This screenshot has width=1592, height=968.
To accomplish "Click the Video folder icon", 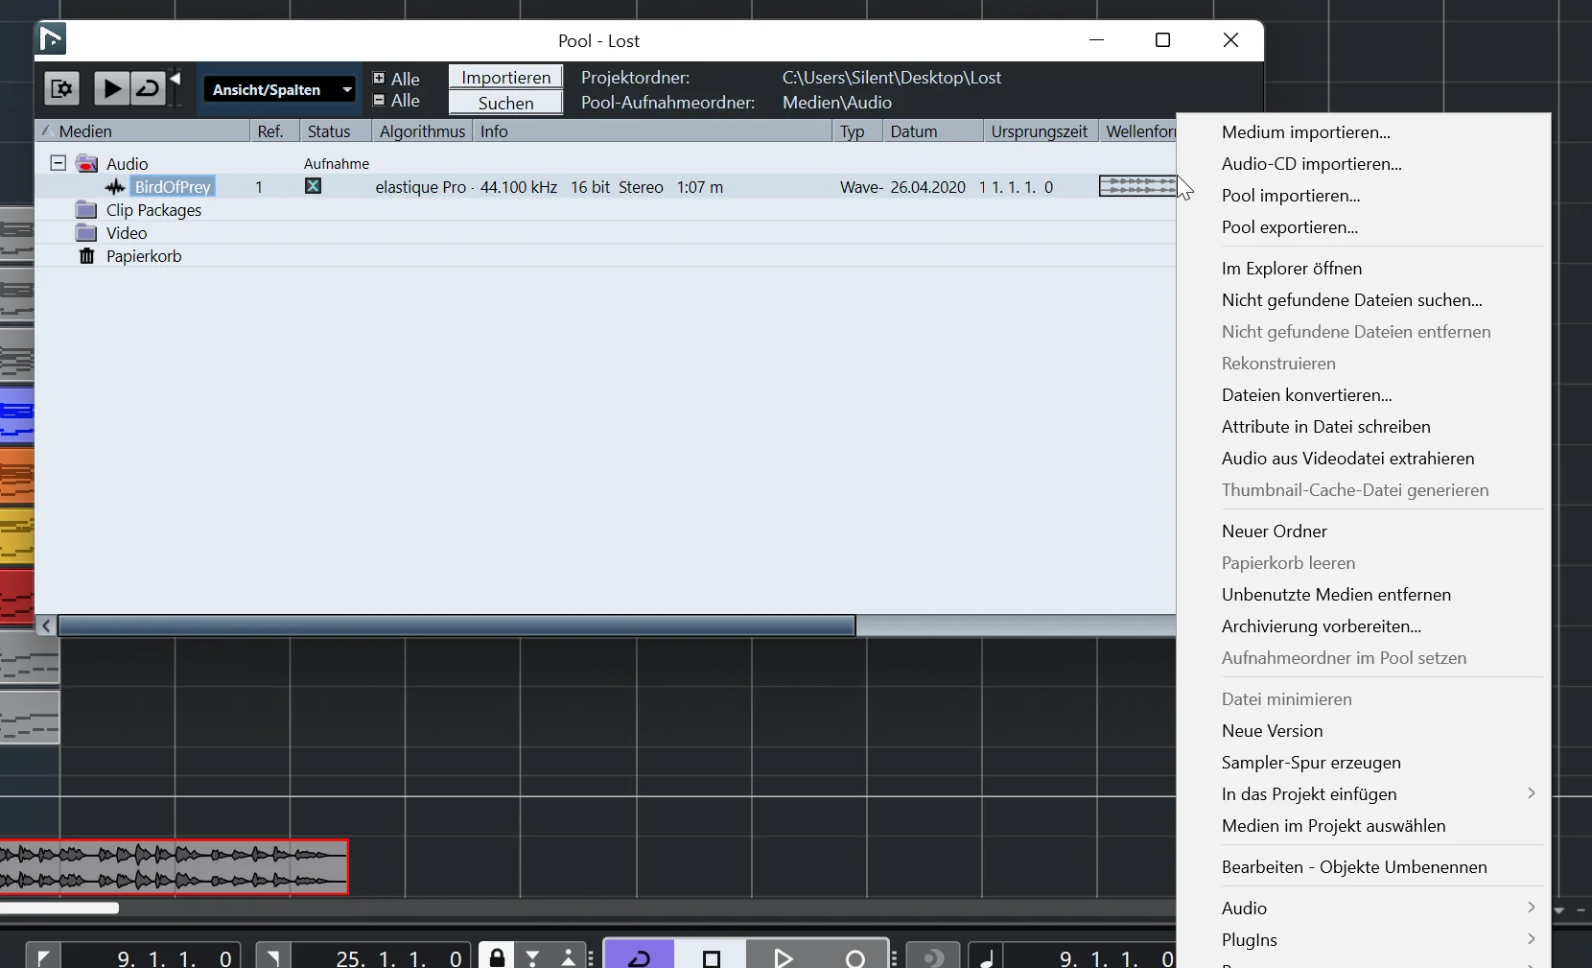I will (87, 233).
